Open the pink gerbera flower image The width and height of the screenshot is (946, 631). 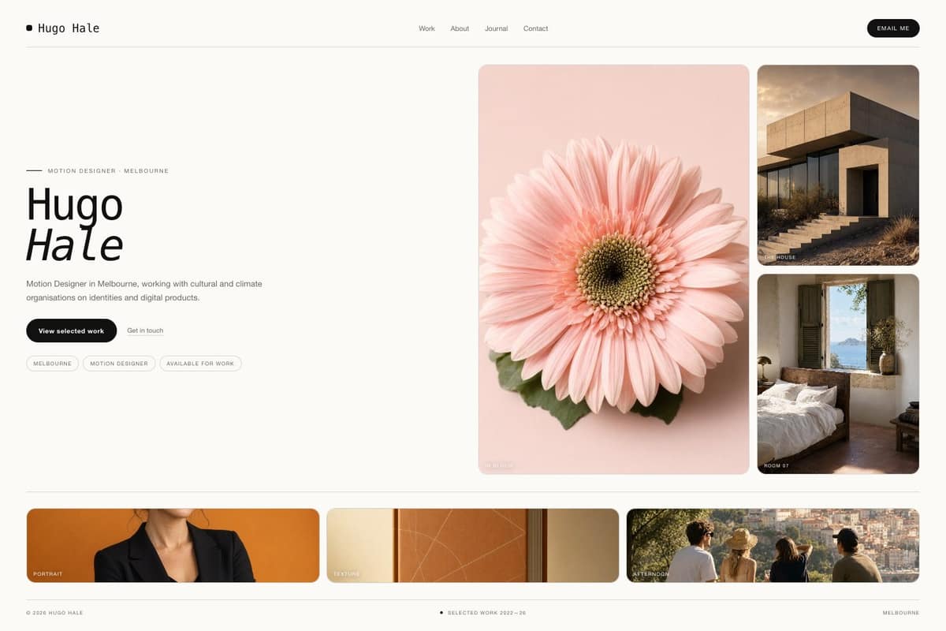613,269
